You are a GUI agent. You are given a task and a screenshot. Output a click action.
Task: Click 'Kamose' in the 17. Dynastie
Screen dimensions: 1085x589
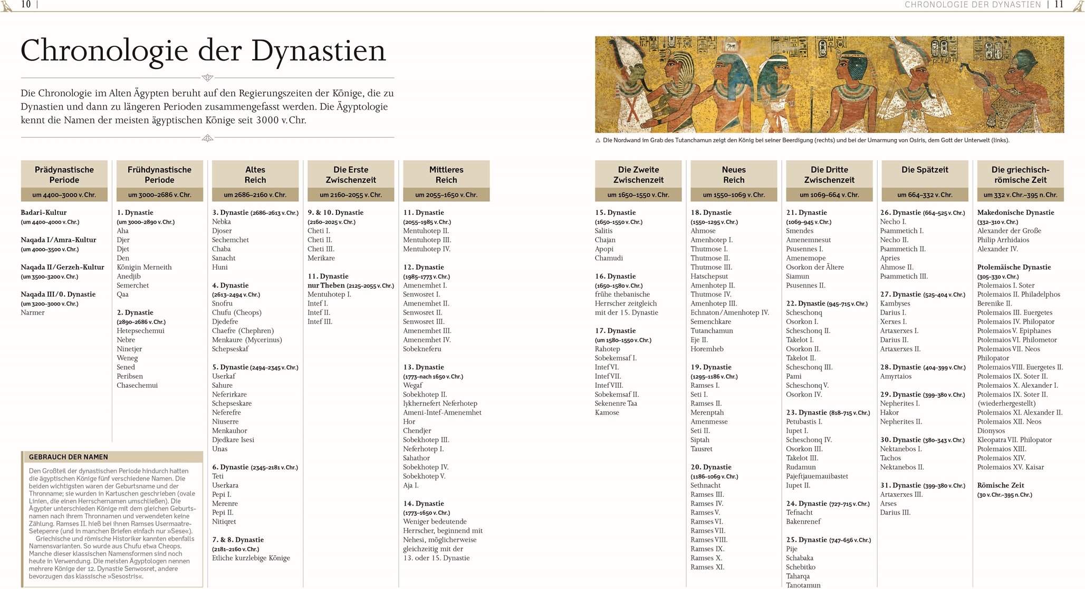pos(607,413)
